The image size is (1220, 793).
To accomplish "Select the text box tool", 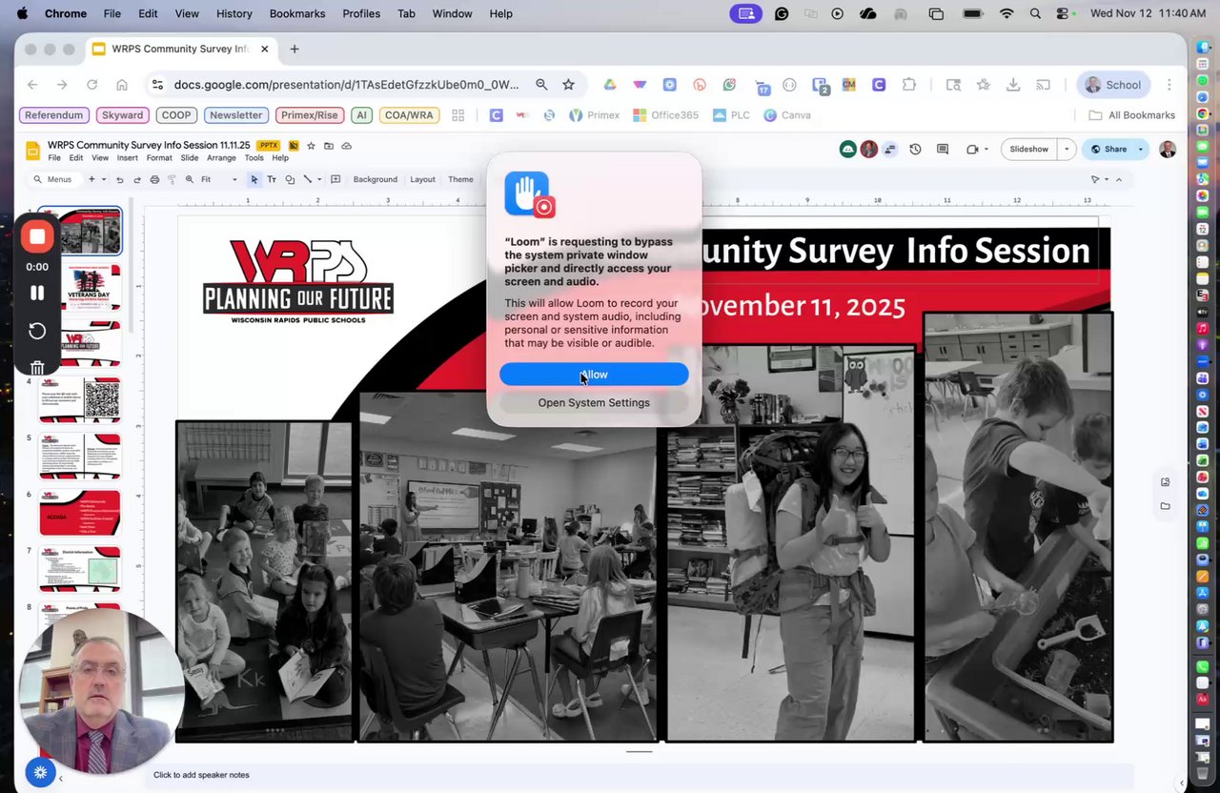I will [272, 179].
